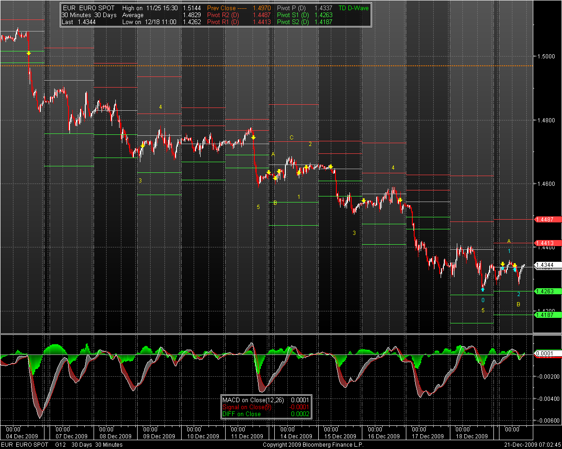Click the yellow arrow at start of 15 Dec drop
The width and height of the screenshot is (562, 449).
pos(331,166)
